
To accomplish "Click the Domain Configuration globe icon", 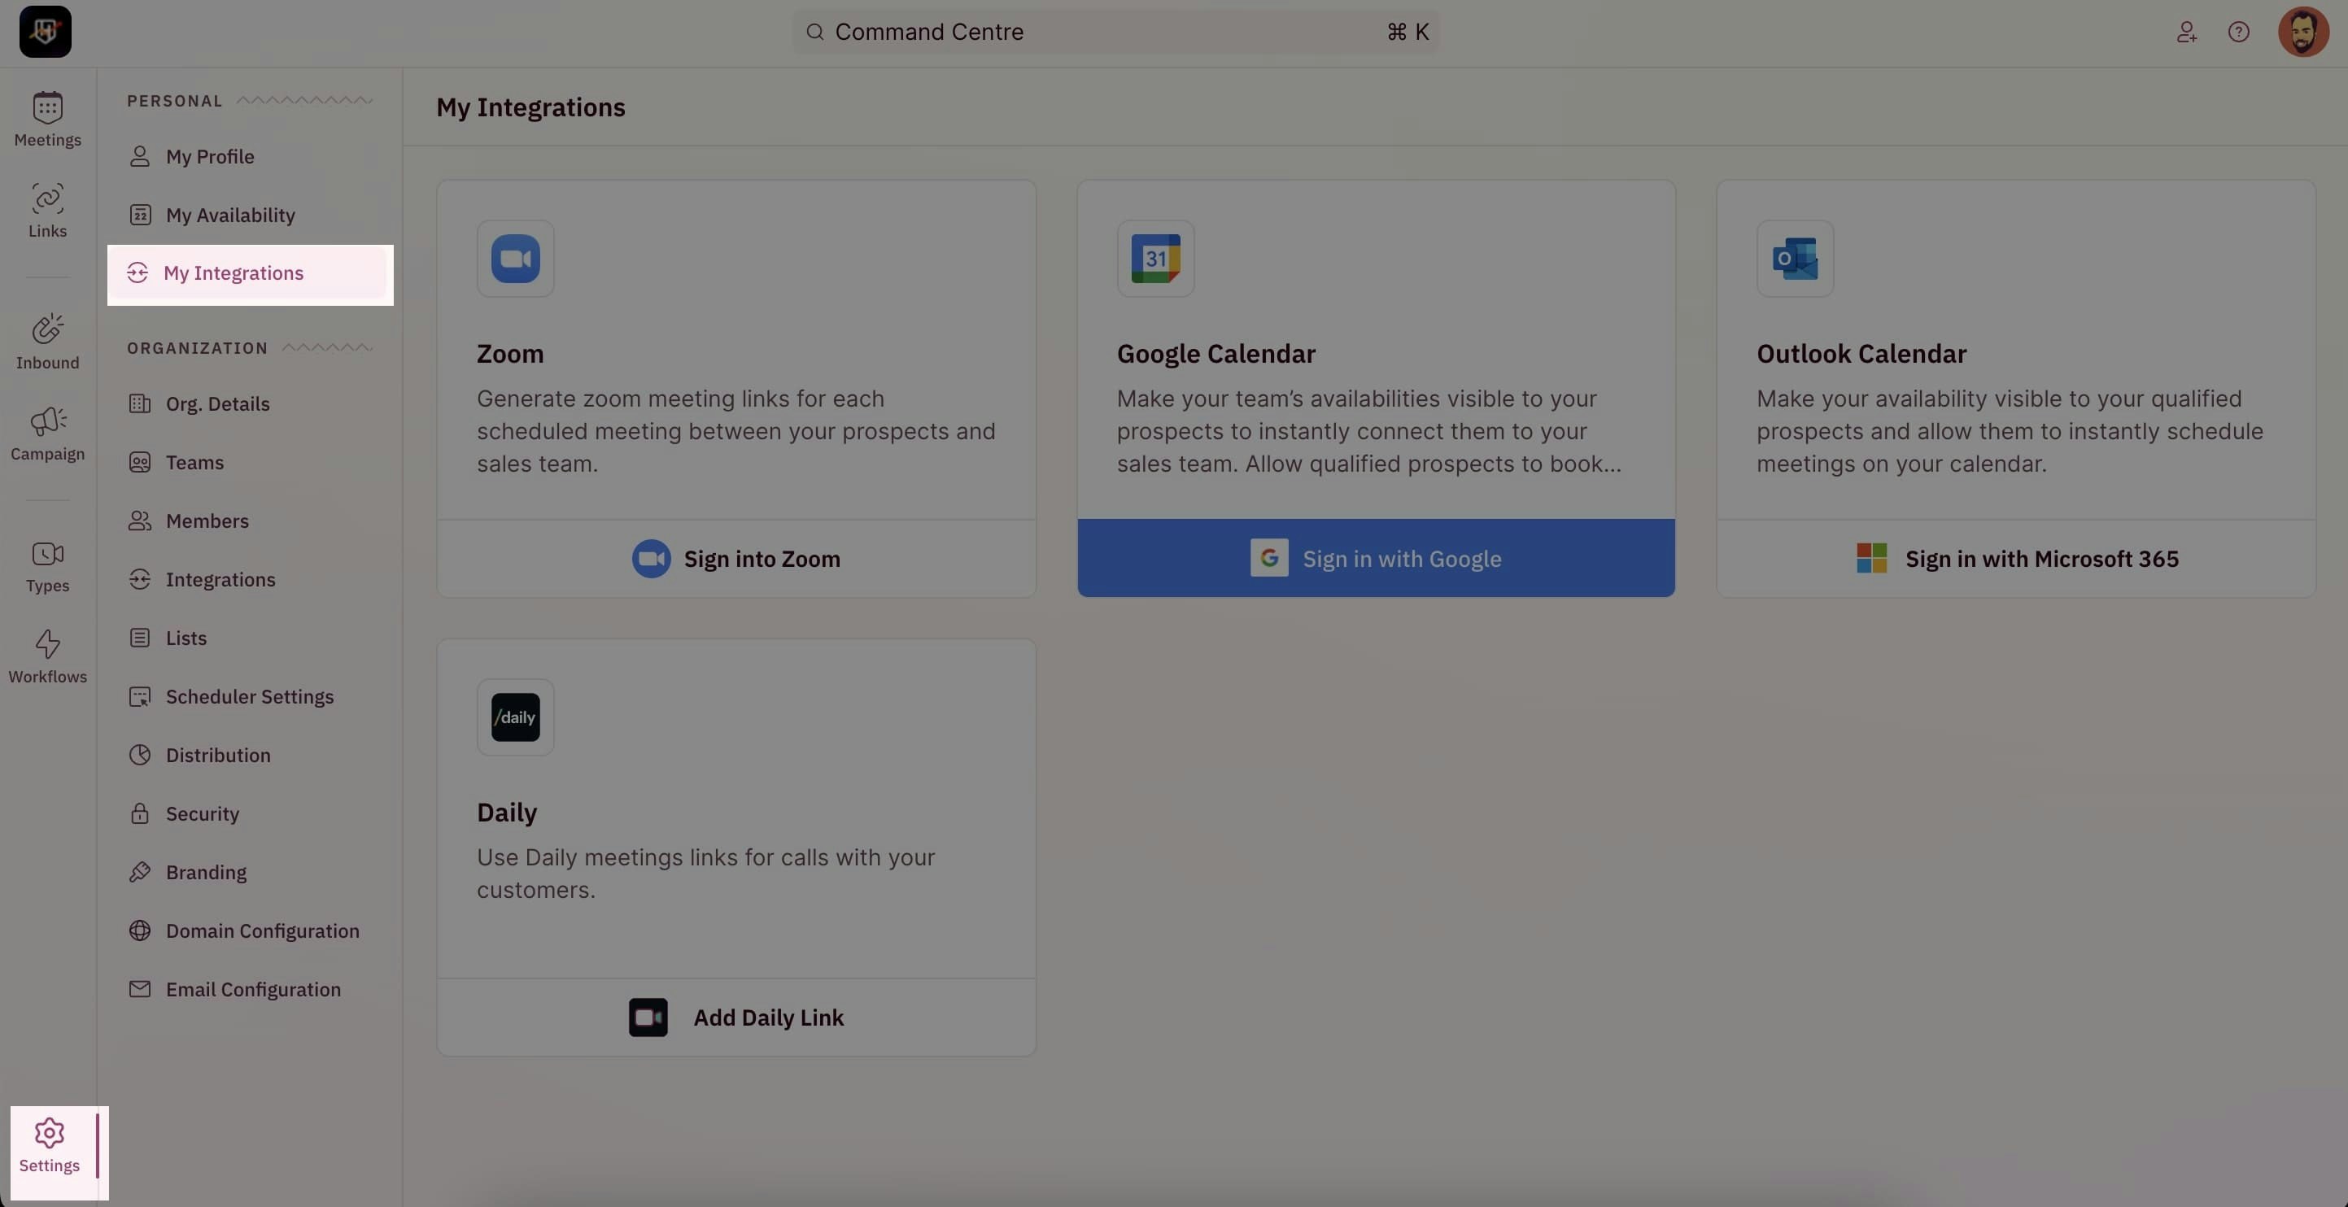I will tap(139, 931).
